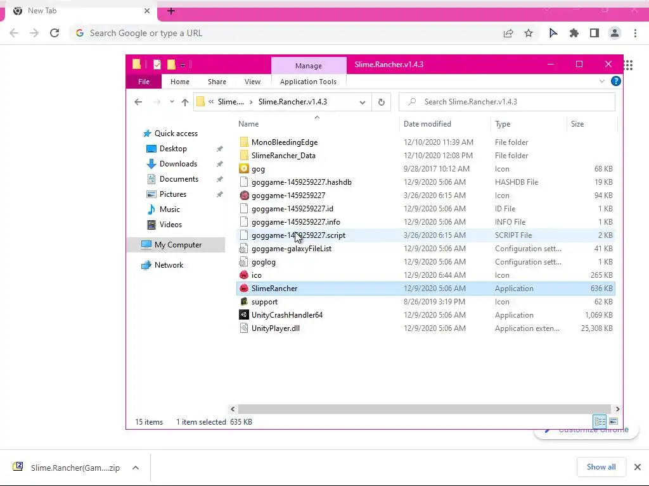Select the gog icon file
Viewport: 649px width, 486px height.
coord(244,168)
